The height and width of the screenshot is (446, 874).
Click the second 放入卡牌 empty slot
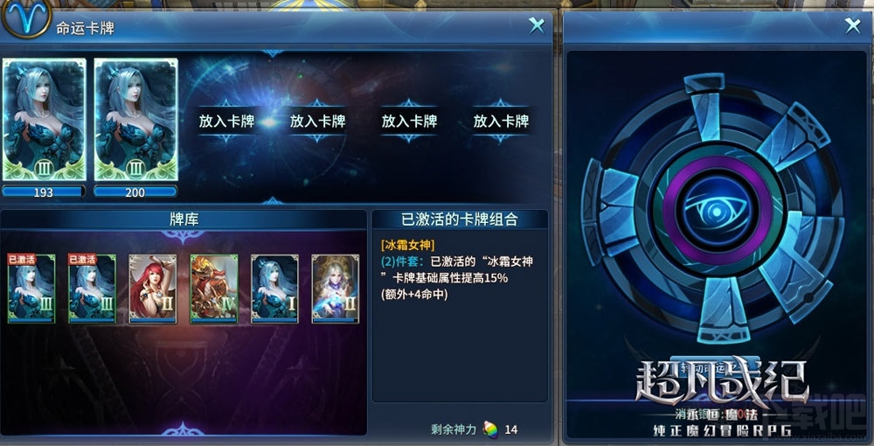click(x=318, y=121)
